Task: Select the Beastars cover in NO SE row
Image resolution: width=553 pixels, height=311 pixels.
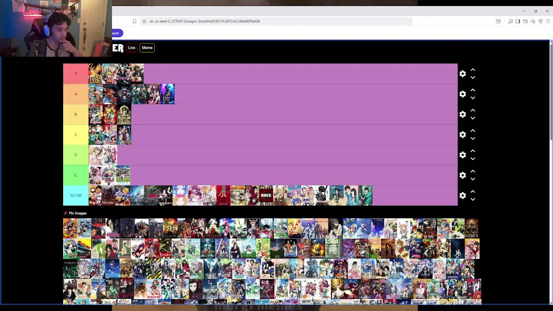Action: pos(209,196)
